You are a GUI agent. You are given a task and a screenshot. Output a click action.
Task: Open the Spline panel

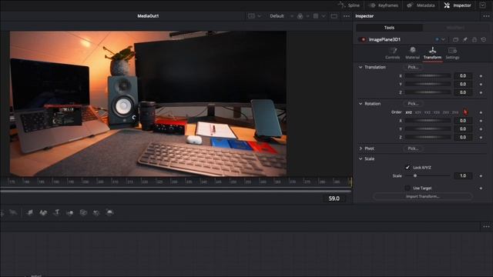[349, 5]
